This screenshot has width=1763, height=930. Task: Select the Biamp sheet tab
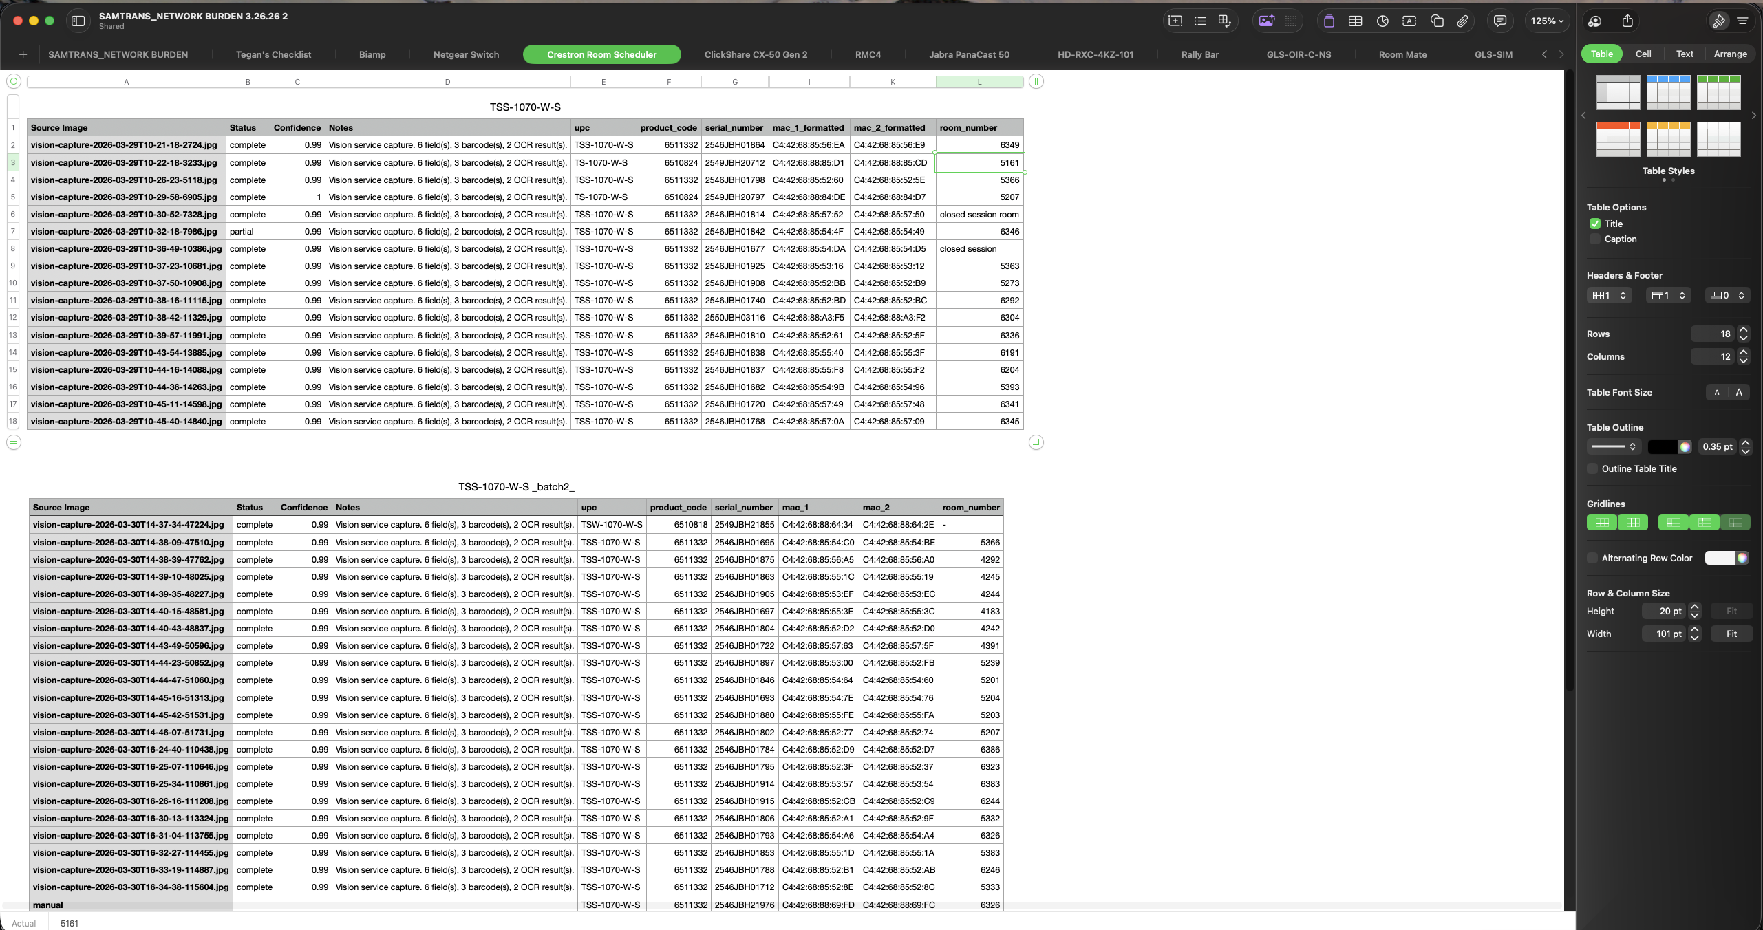point(372,54)
